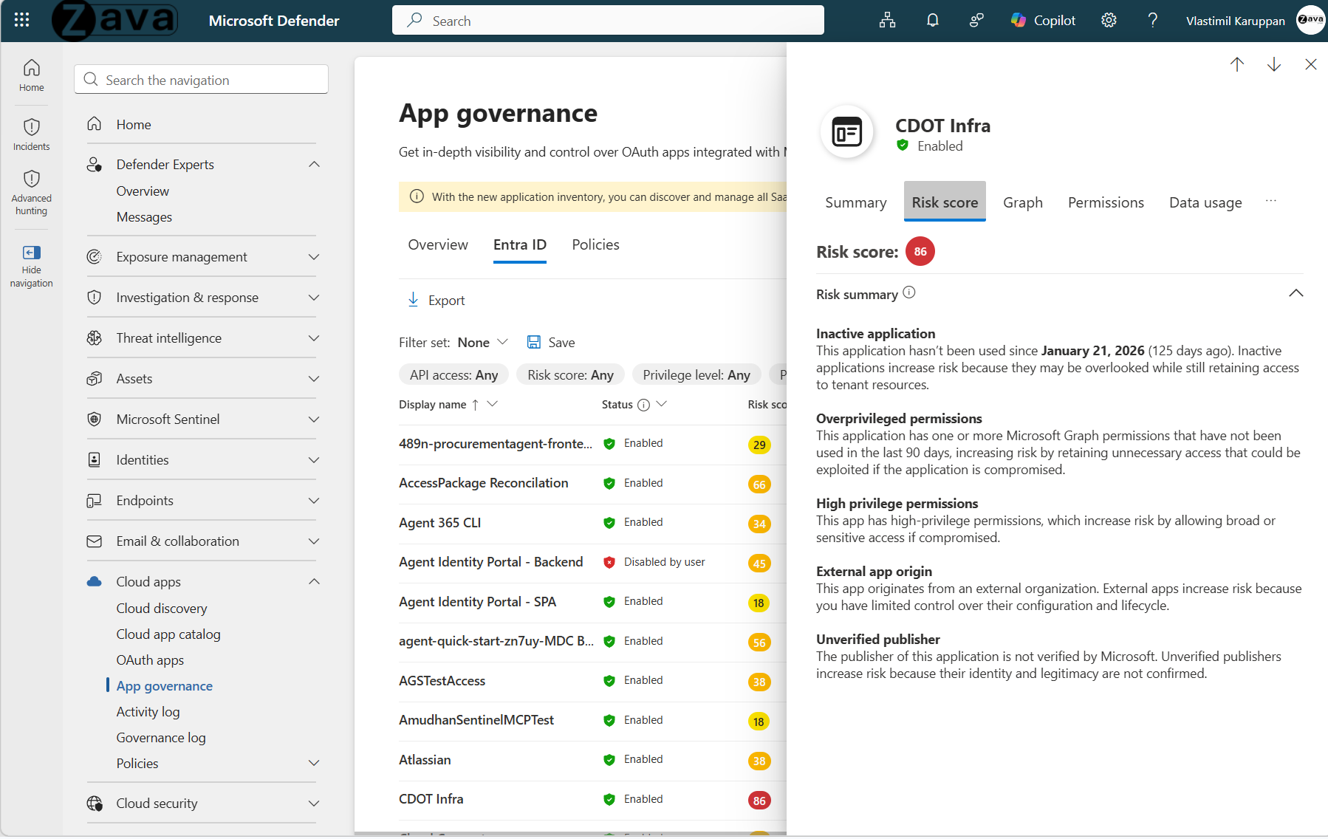
Task: Open the feedback community icon in header
Action: pos(976,21)
